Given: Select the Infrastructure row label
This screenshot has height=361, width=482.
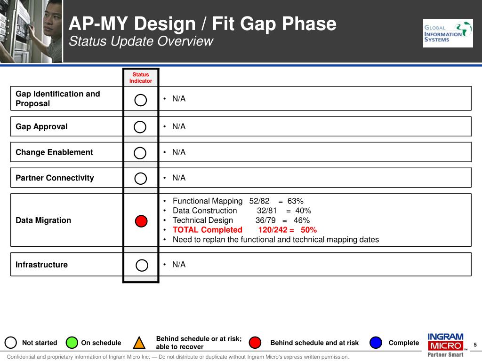Looking at the screenshot, I should point(41,265).
